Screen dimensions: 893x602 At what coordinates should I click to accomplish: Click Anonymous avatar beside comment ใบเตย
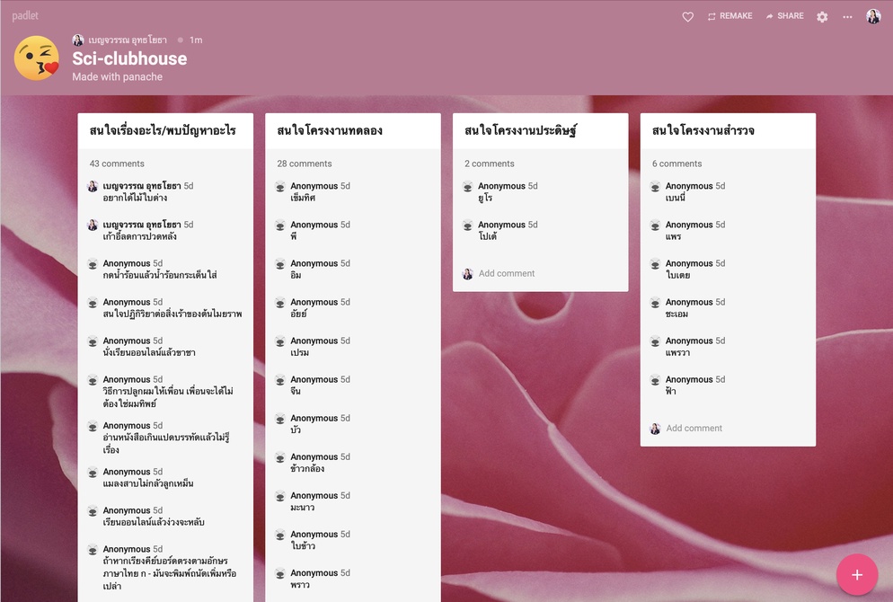click(x=655, y=263)
